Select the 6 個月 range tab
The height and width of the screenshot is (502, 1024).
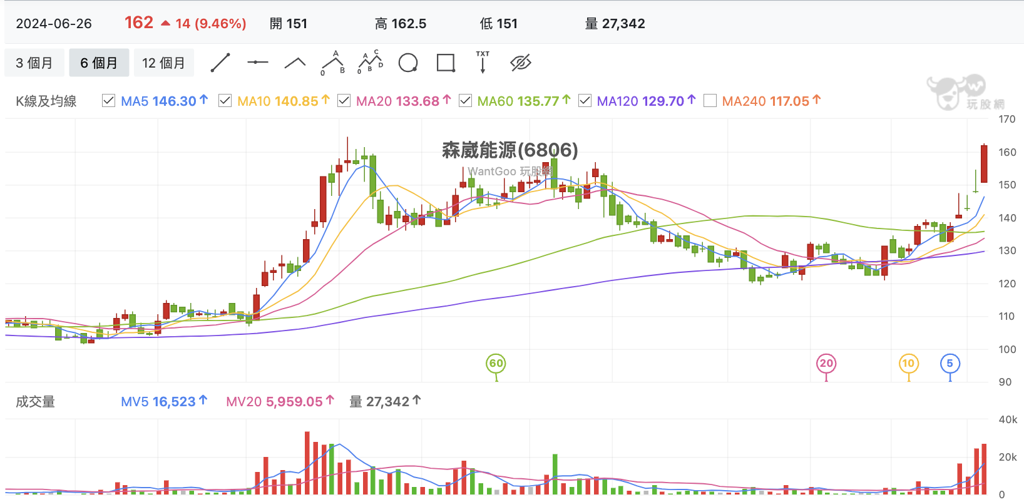(x=99, y=63)
